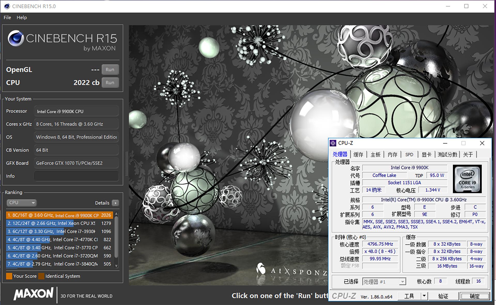Open the File menu

point(7,17)
